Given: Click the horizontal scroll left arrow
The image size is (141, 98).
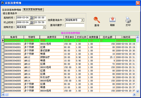Looking at the screenshot, I should [x=3, y=95].
